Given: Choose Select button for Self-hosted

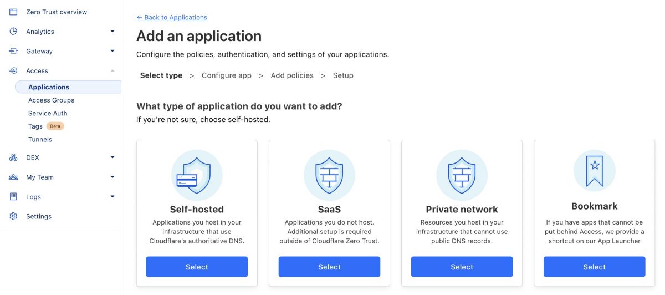Looking at the screenshot, I should (x=197, y=267).
